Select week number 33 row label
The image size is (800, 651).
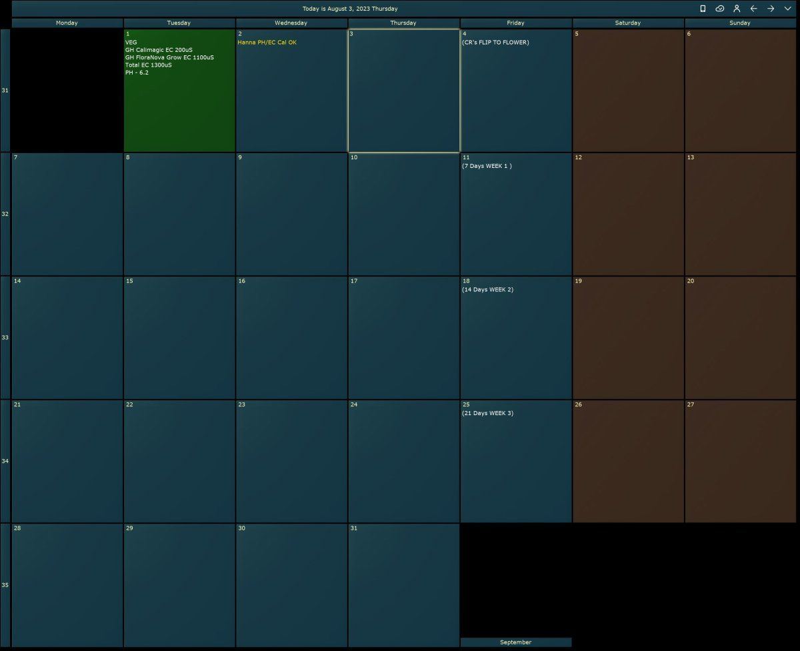(x=5, y=337)
